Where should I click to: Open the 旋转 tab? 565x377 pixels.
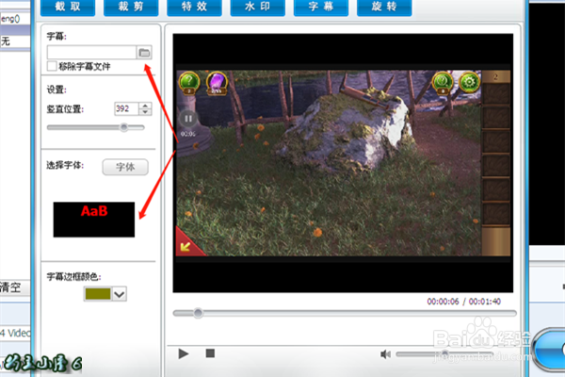click(x=384, y=8)
